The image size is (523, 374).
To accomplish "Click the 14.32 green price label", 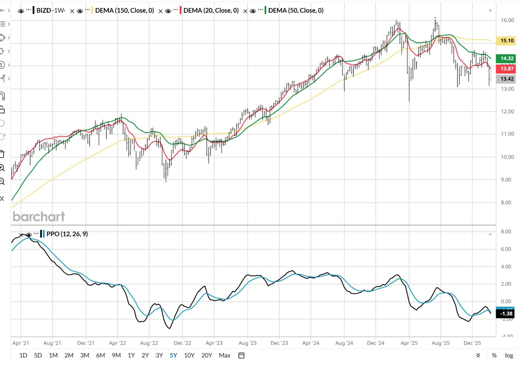I will click(x=506, y=58).
